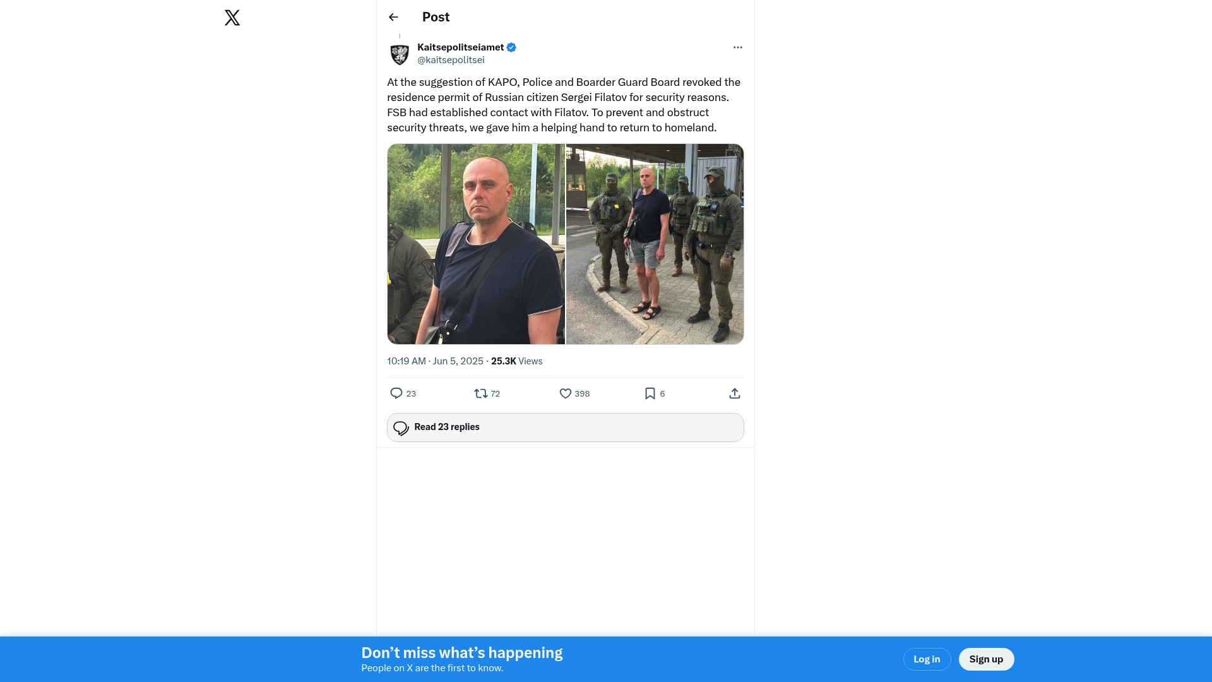Viewport: 1212px width, 682px height.
Task: Click the Kaitsepolitseiamet display name
Action: point(460,47)
